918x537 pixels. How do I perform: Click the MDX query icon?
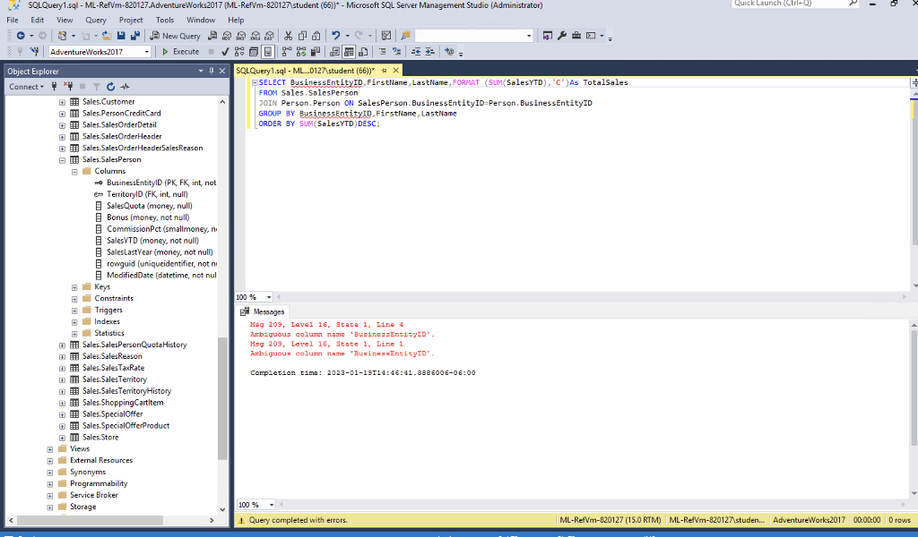coord(227,36)
